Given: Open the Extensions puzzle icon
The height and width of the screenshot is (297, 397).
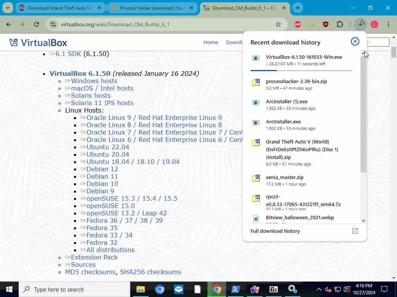Looking at the screenshot, I should pyautogui.click(x=340, y=24).
